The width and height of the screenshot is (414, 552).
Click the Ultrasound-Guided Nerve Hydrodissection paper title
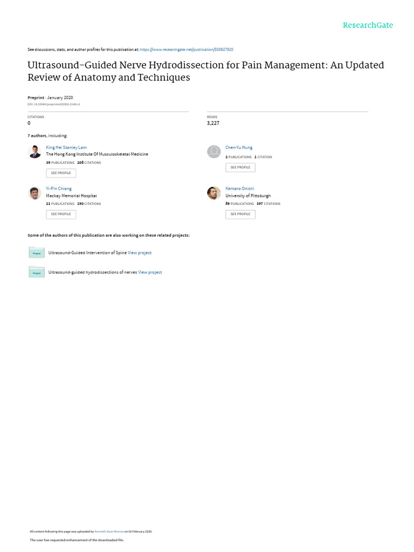tap(206, 71)
